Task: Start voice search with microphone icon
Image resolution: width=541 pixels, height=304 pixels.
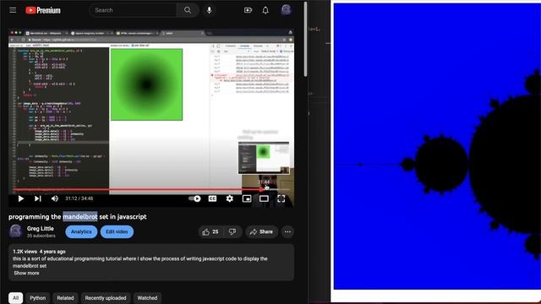Action: pos(209,10)
